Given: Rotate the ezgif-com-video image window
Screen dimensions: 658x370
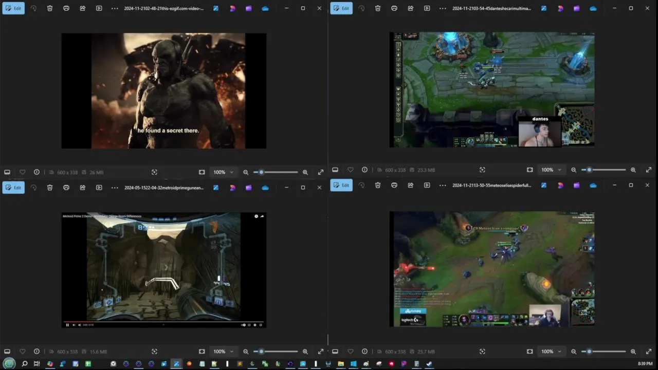Looking at the screenshot, I should (33, 8).
